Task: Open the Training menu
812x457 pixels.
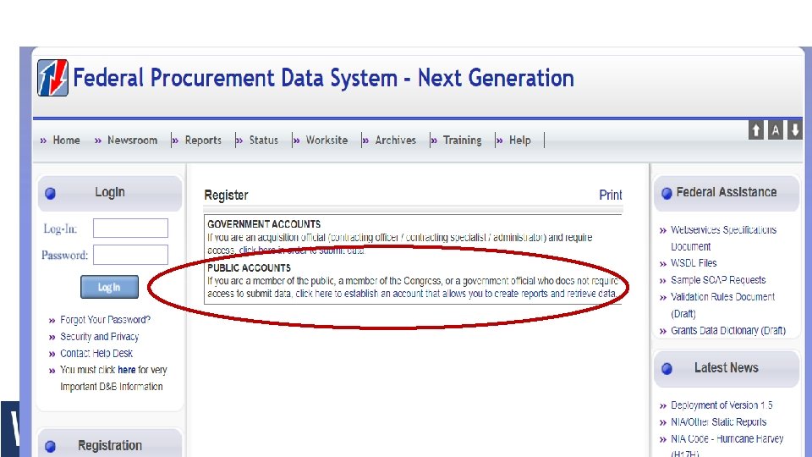Action: [x=463, y=140]
